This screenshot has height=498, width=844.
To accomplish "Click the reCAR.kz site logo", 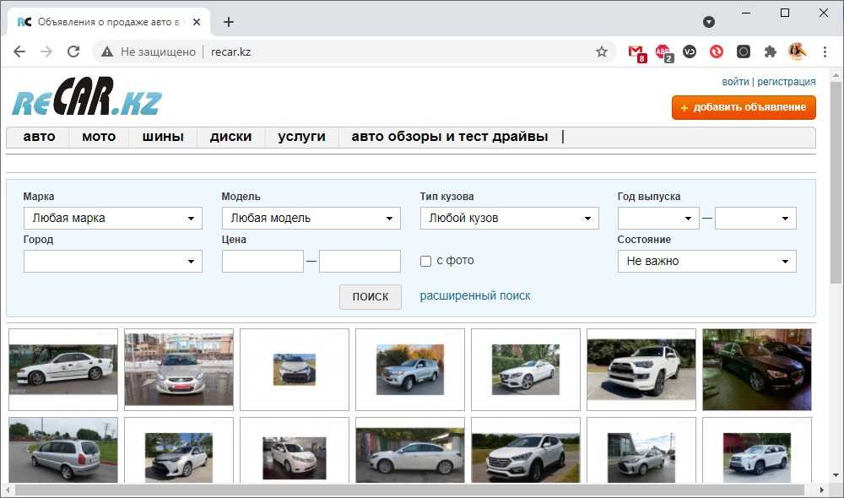I will pyautogui.click(x=86, y=98).
